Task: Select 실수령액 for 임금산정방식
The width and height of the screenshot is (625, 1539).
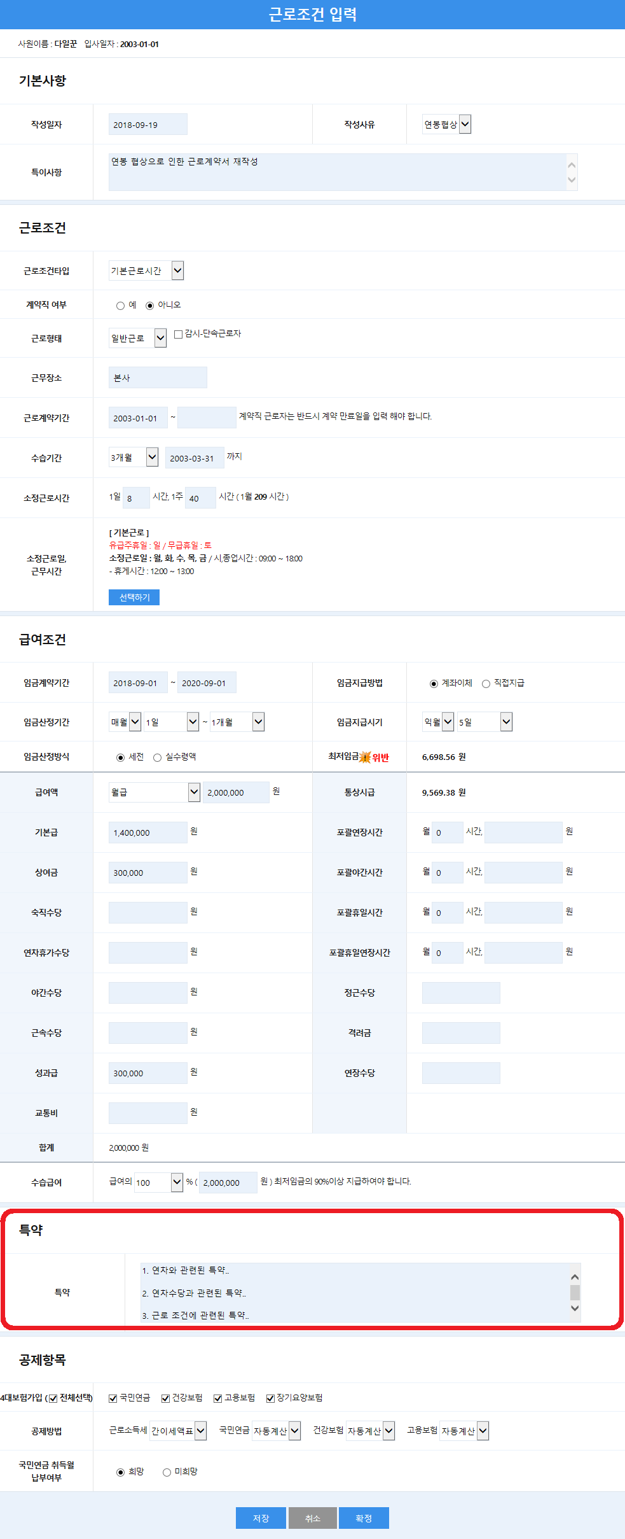Action: 157,757
